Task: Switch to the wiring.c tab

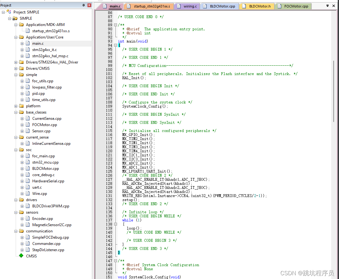Action: point(189,6)
